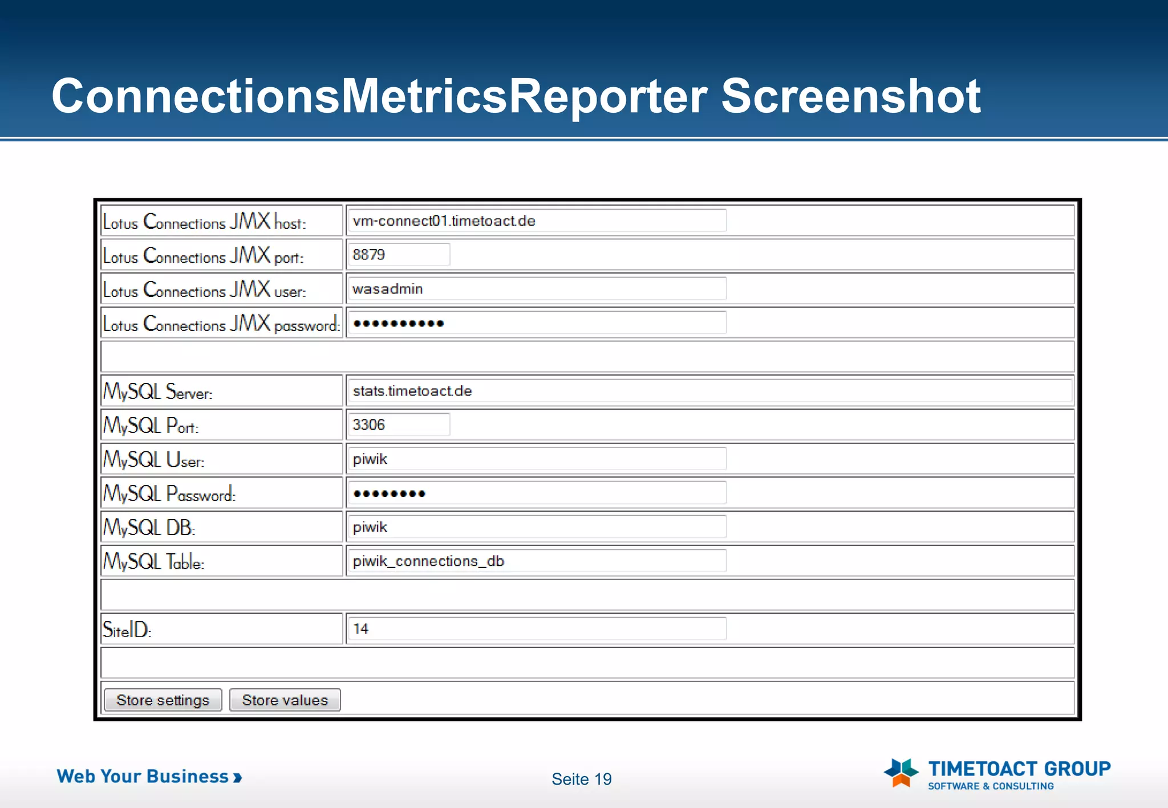Click the 'Lotus Connections JMX password:' label

click(221, 323)
